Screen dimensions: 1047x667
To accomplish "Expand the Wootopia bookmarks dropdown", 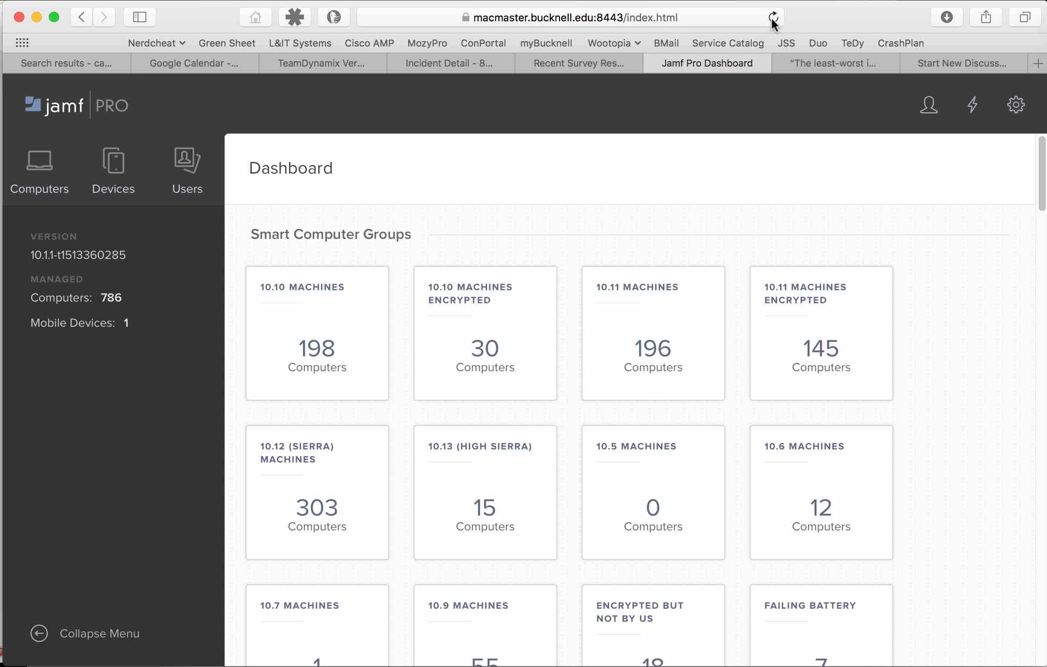I will tap(613, 43).
